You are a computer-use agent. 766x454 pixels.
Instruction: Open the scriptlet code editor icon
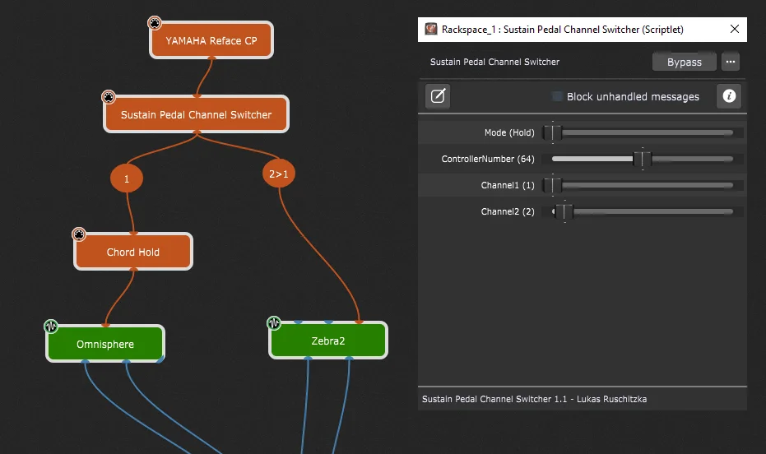coord(438,95)
